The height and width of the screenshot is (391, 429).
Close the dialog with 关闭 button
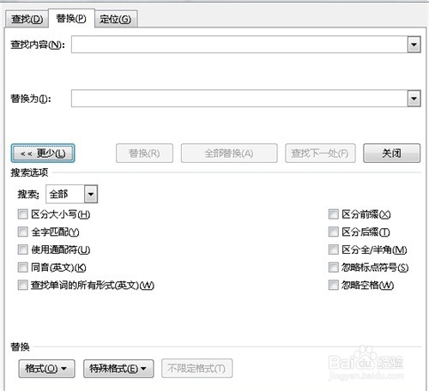tap(391, 153)
